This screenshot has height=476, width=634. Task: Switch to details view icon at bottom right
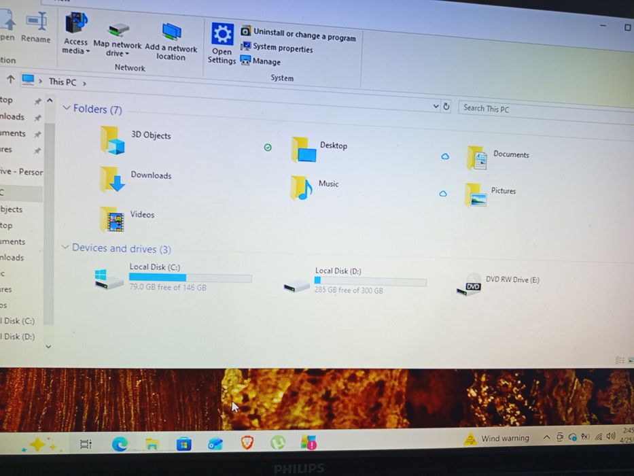(620, 360)
